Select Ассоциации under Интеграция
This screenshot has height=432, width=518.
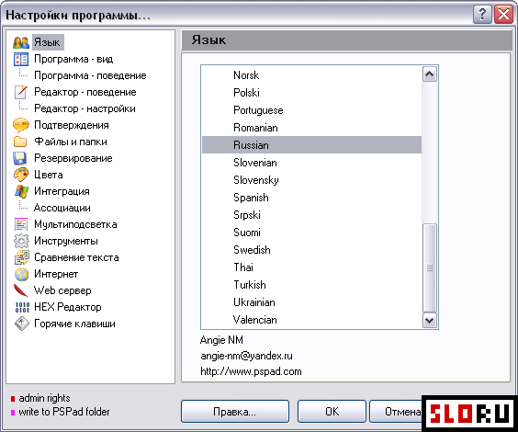coord(62,208)
